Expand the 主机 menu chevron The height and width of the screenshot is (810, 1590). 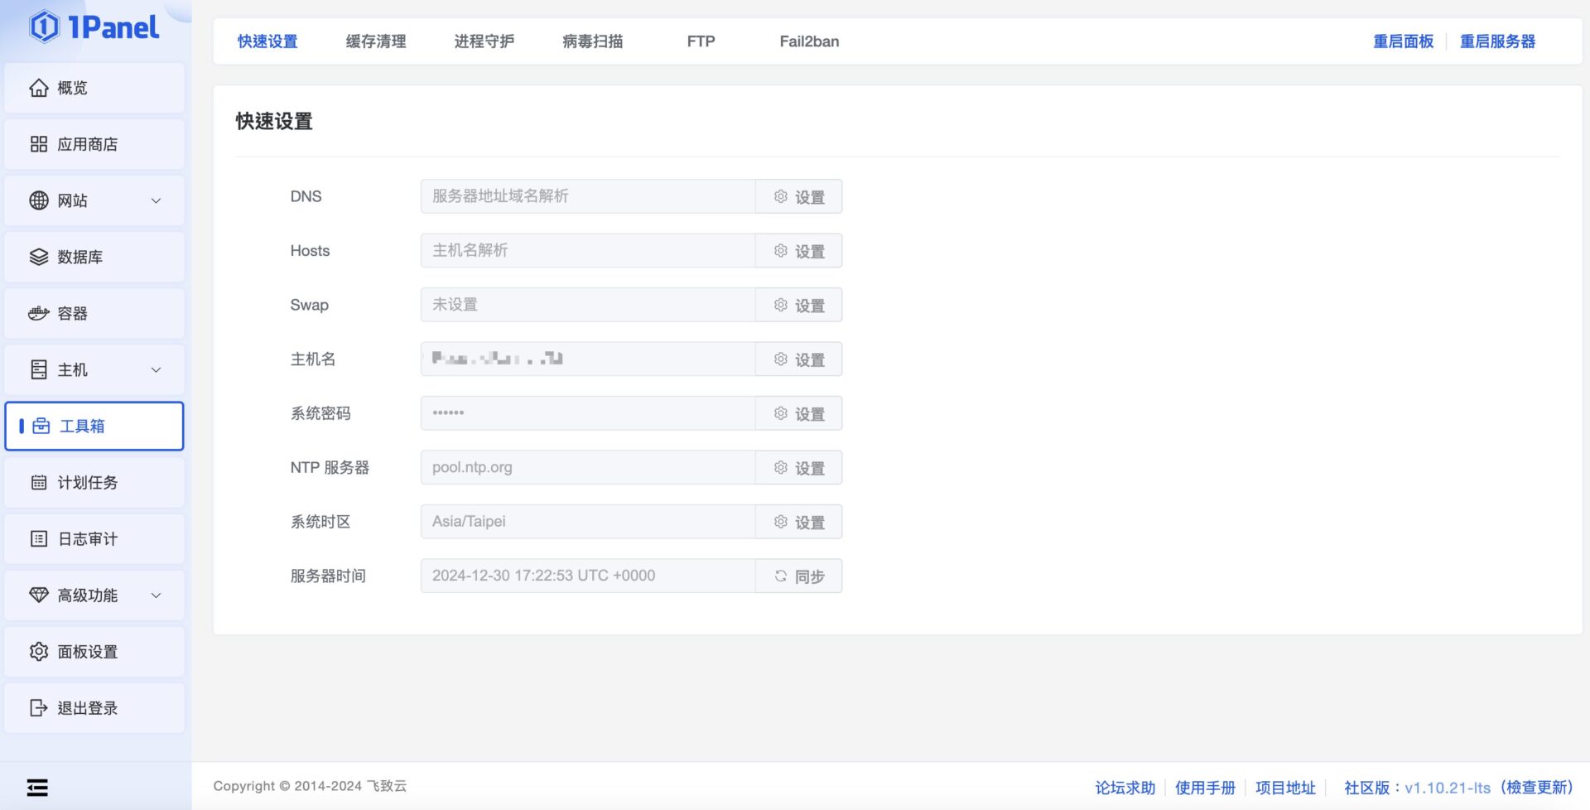156,369
